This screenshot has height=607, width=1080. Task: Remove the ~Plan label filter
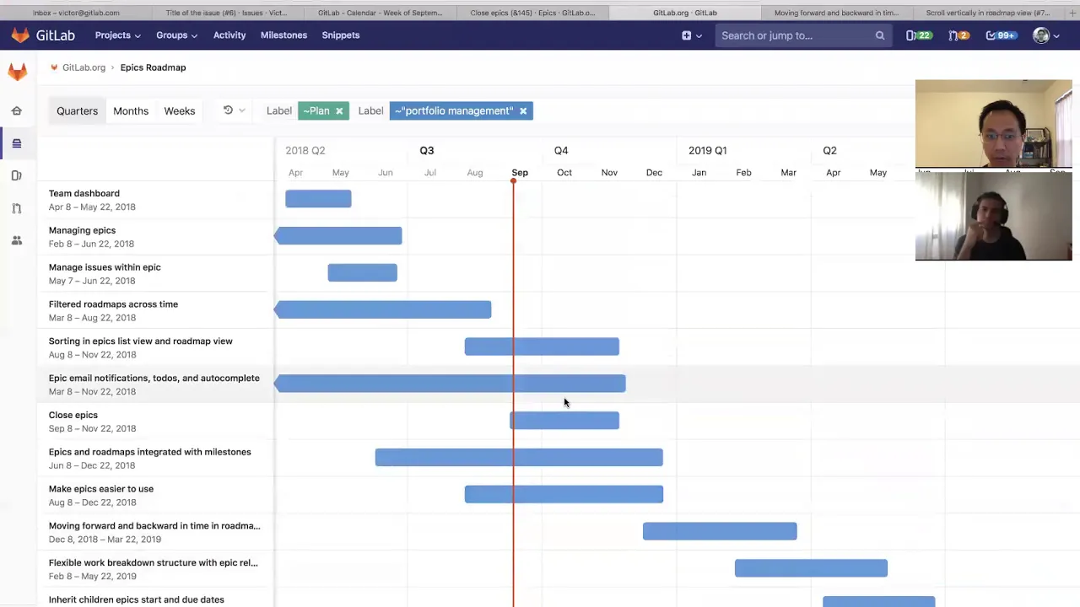click(x=339, y=110)
